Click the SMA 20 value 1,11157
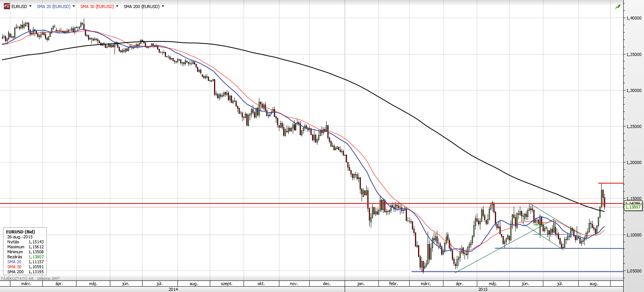Screen dimensions: 644x292 [x=36, y=262]
